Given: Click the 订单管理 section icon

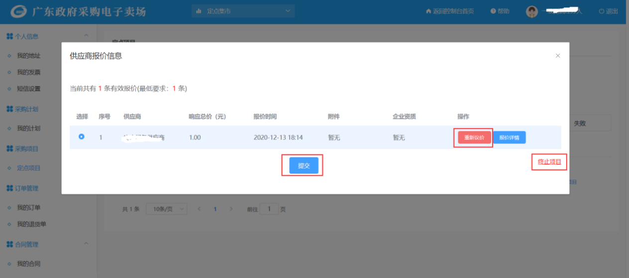Looking at the screenshot, I should pos(9,188).
